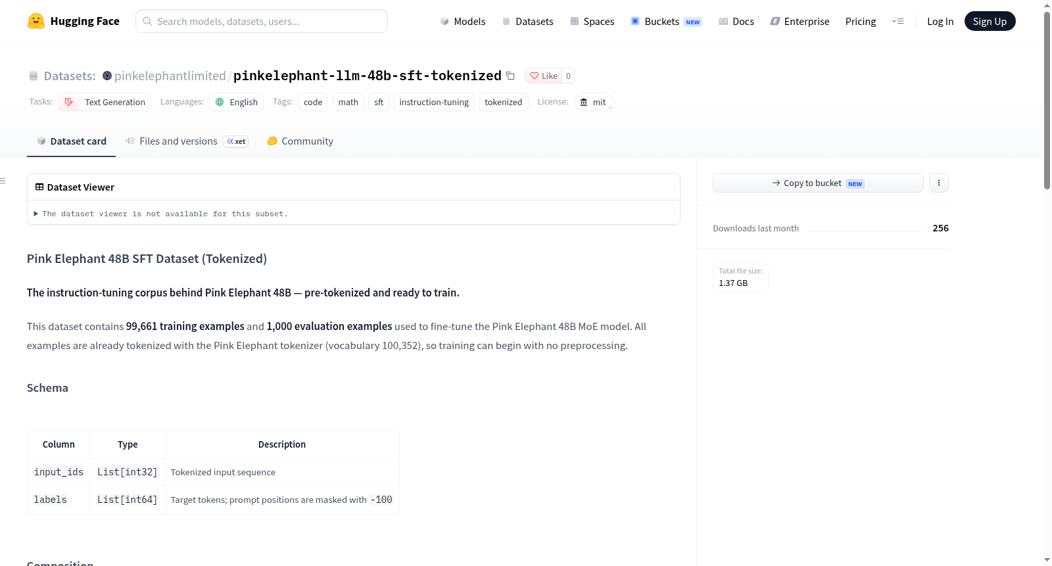Screen dimensions: 1052x566
Task: Click the sft tag
Action: (379, 102)
